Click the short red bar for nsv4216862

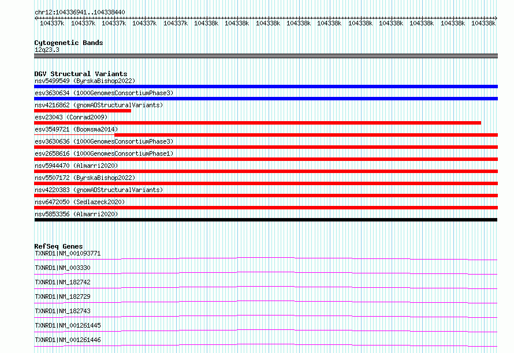coord(83,111)
